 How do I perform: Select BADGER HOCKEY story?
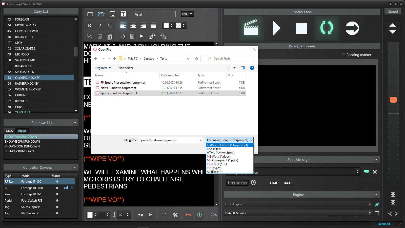click(39, 84)
